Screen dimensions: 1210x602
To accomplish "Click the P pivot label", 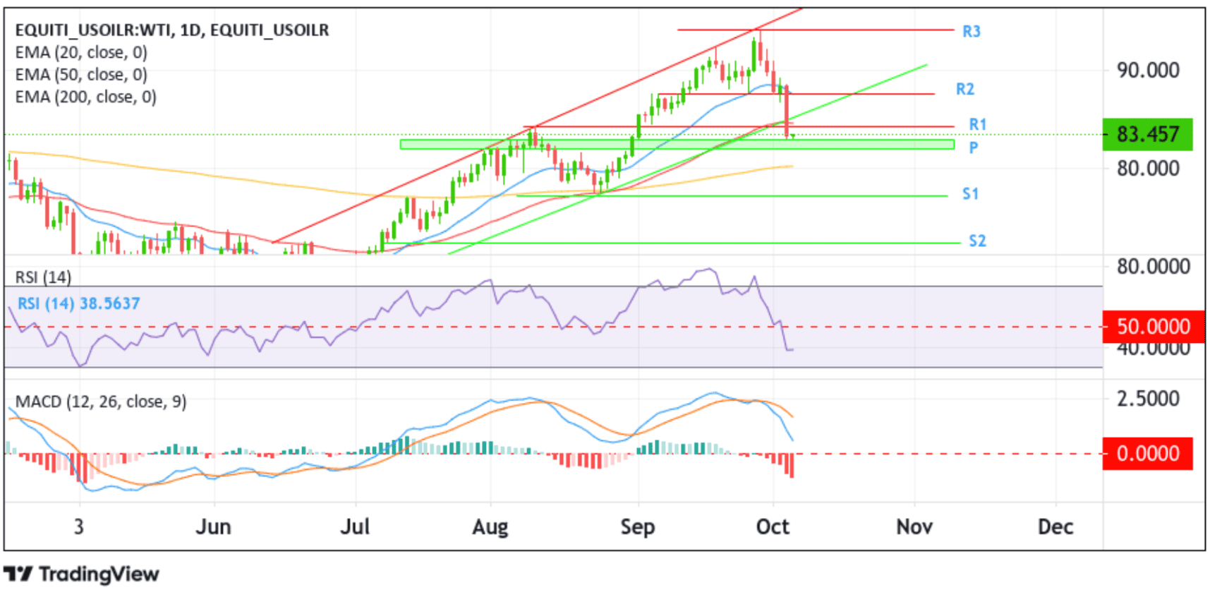I will pyautogui.click(x=974, y=148).
